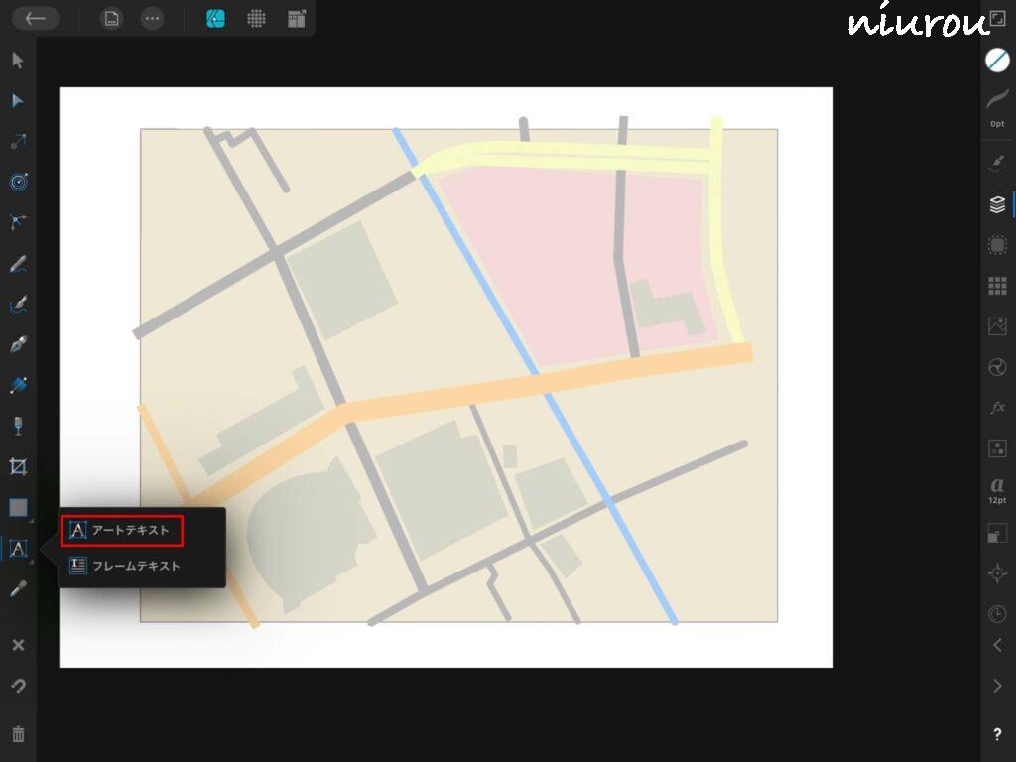Open the fx Layer Effects panel
1016x762 pixels.
tap(997, 408)
